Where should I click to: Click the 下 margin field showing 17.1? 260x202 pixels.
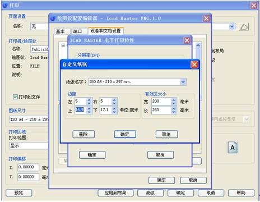(x=106, y=110)
